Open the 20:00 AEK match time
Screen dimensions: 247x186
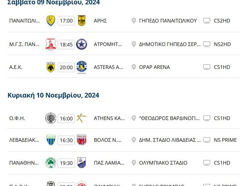66,67
